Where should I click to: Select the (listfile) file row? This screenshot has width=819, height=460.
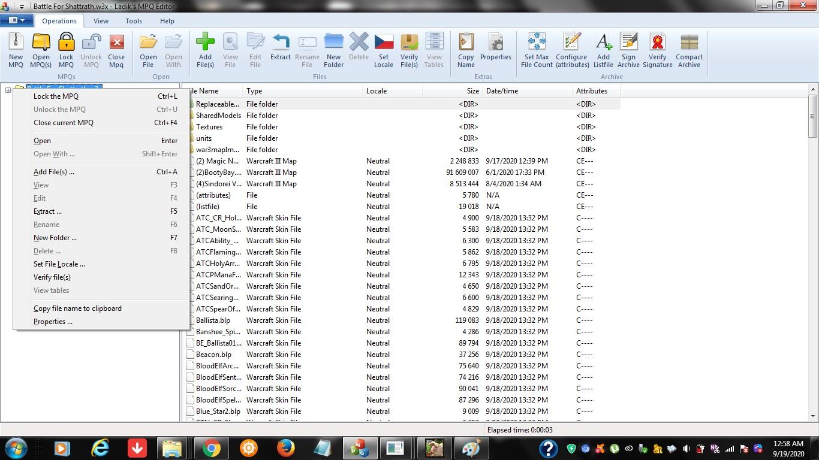403,206
